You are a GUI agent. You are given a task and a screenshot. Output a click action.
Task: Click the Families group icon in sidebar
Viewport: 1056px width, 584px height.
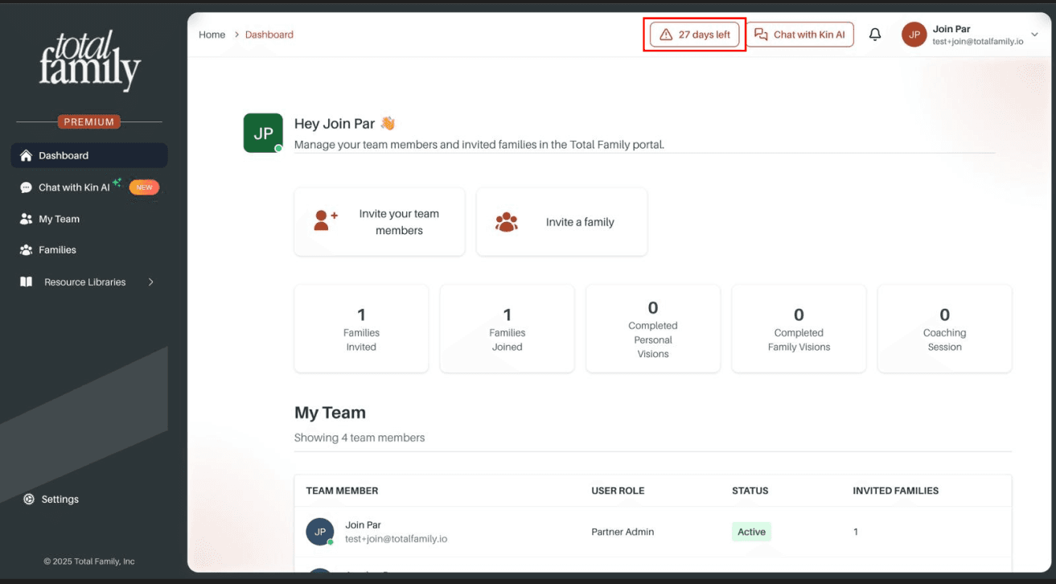tap(26, 250)
